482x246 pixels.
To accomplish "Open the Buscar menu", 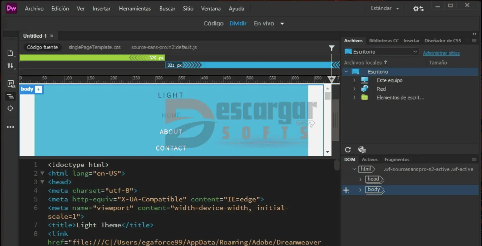I will point(167,9).
